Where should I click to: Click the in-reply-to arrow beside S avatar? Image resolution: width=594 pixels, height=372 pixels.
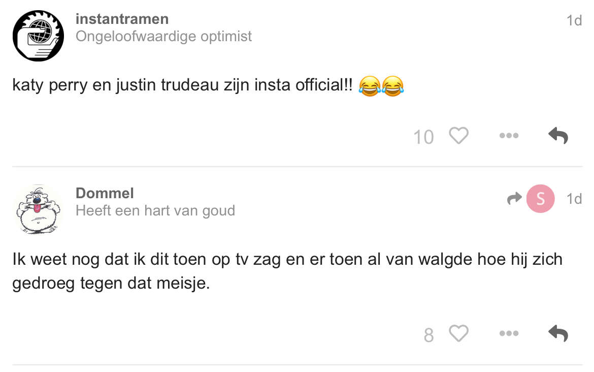pyautogui.click(x=514, y=199)
